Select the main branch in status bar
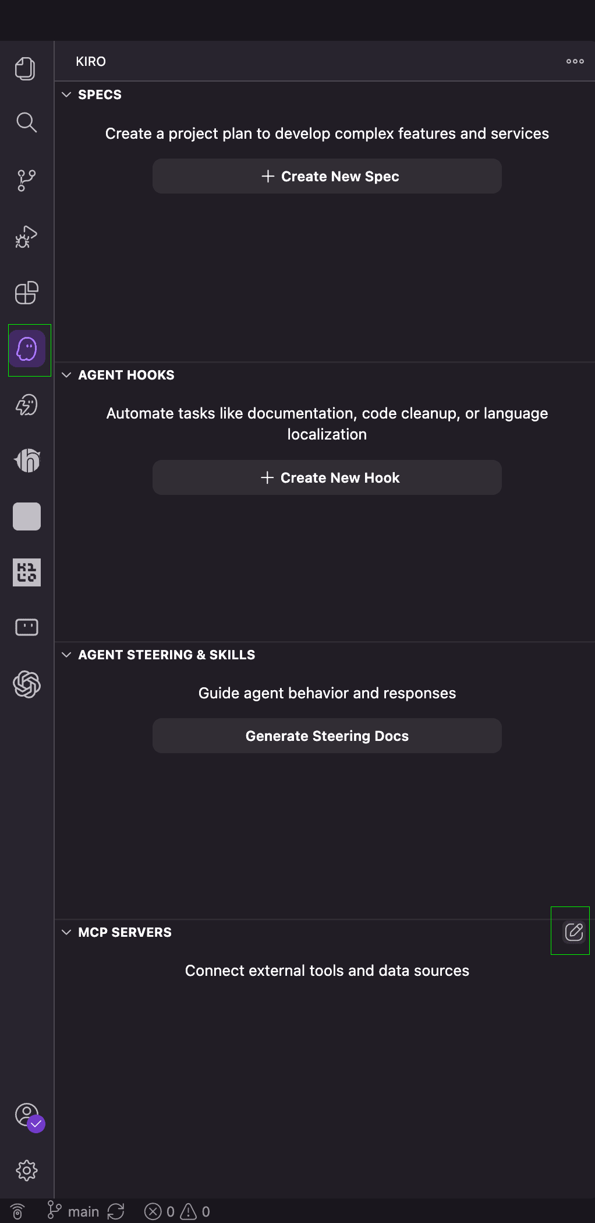The height and width of the screenshot is (1223, 595). [x=76, y=1210]
